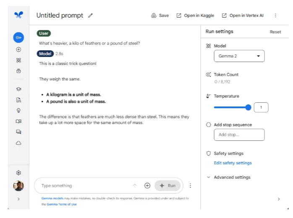Click the Add stop sequence input field

click(x=239, y=135)
